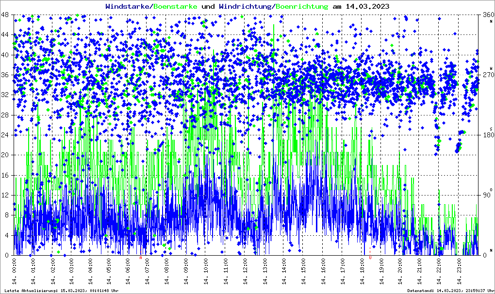
Task: Click the red sunrise marker 'A'
Action: (141, 258)
